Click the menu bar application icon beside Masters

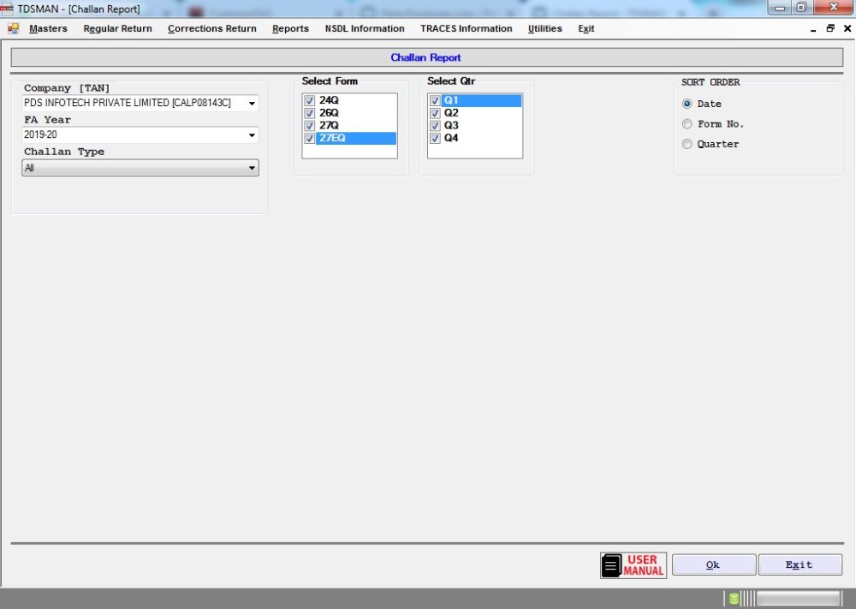(x=13, y=28)
